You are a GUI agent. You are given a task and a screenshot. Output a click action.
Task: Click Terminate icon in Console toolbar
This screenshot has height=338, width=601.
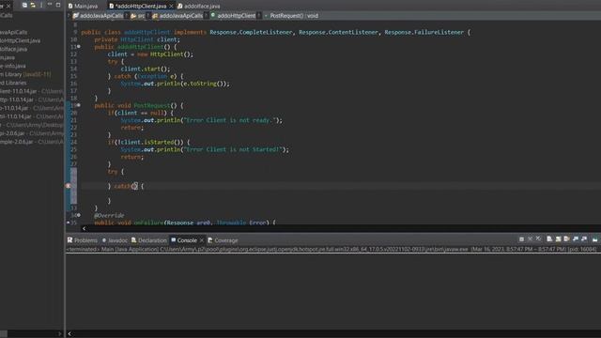pos(521,238)
